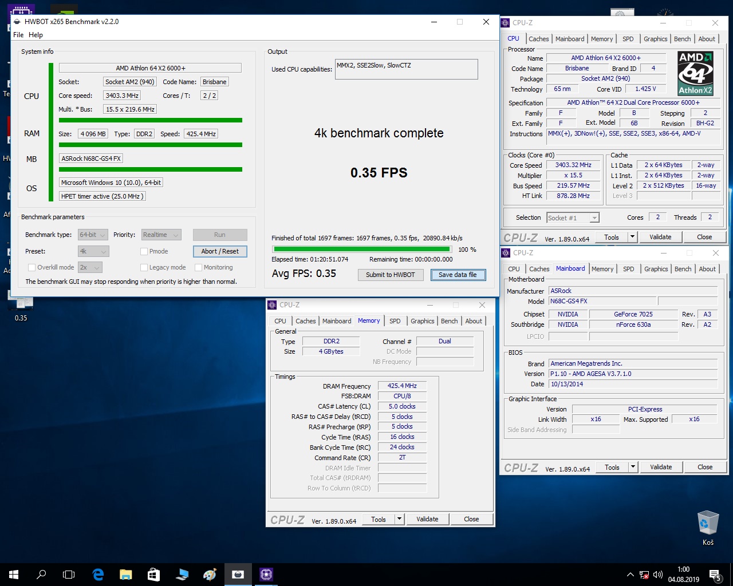Show hidden system tray icons
Screen dimensions: 733x586
[x=630, y=575]
